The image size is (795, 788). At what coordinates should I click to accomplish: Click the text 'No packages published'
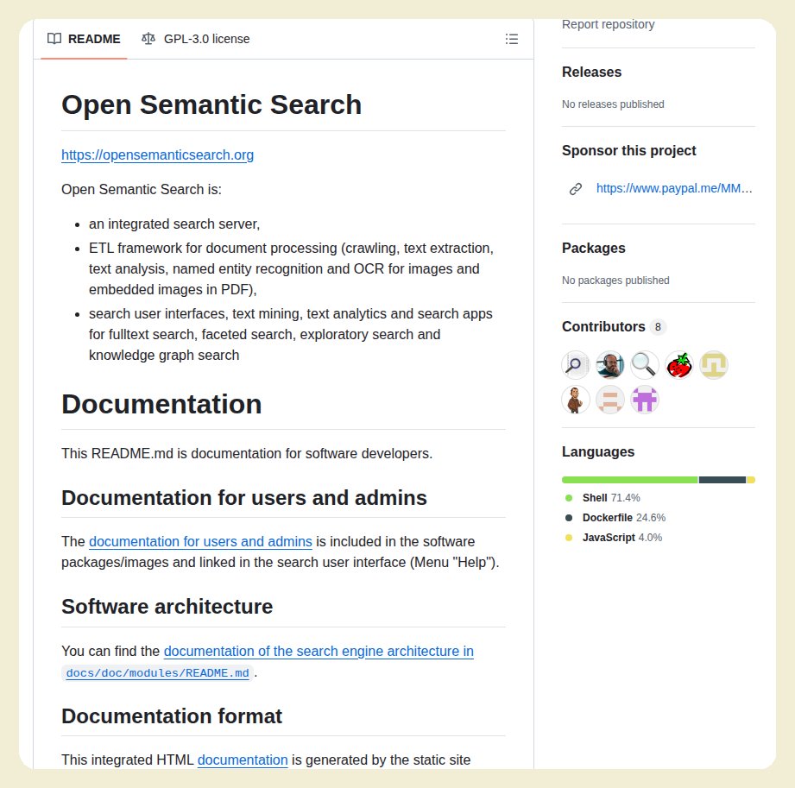[615, 281]
